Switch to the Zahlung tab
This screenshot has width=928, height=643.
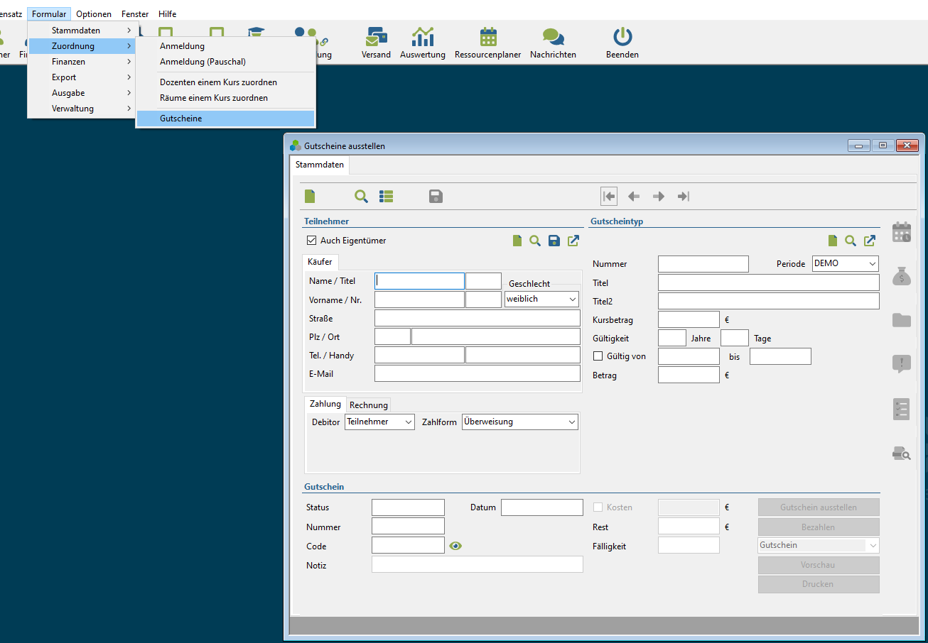[x=325, y=404]
